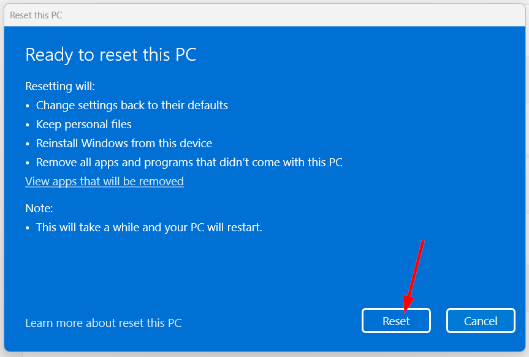
Task: Open the View apps that will be removed link
Action: tap(104, 182)
